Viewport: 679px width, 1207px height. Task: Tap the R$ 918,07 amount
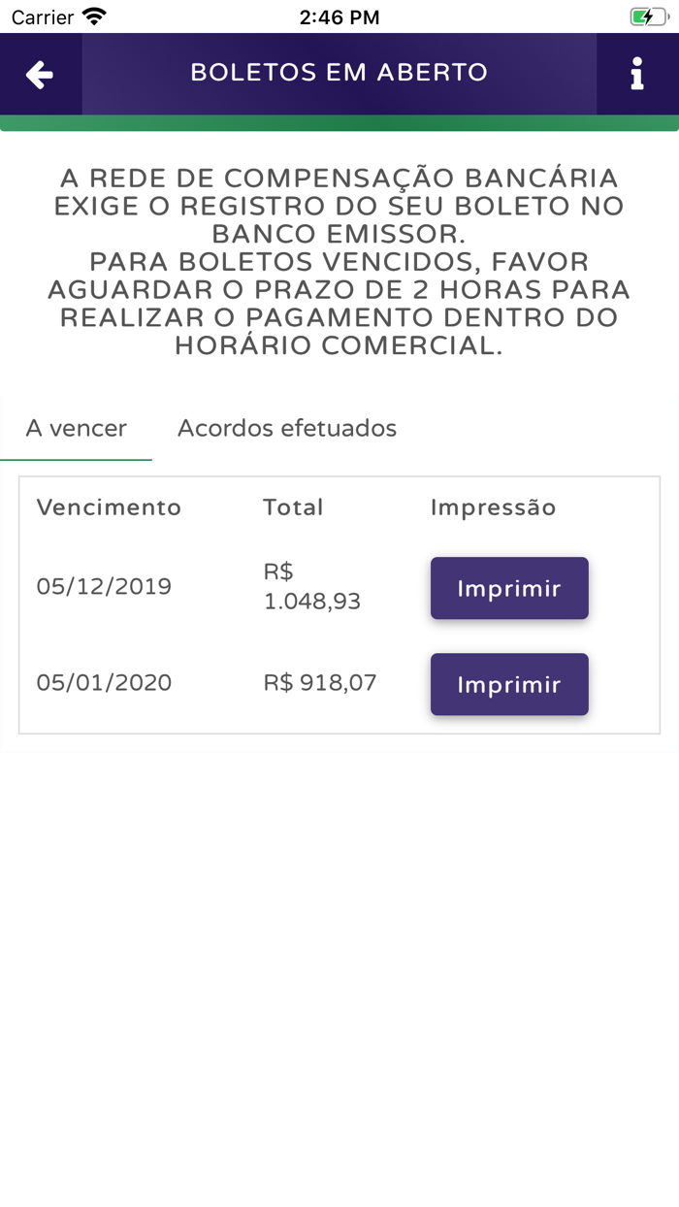pos(320,682)
